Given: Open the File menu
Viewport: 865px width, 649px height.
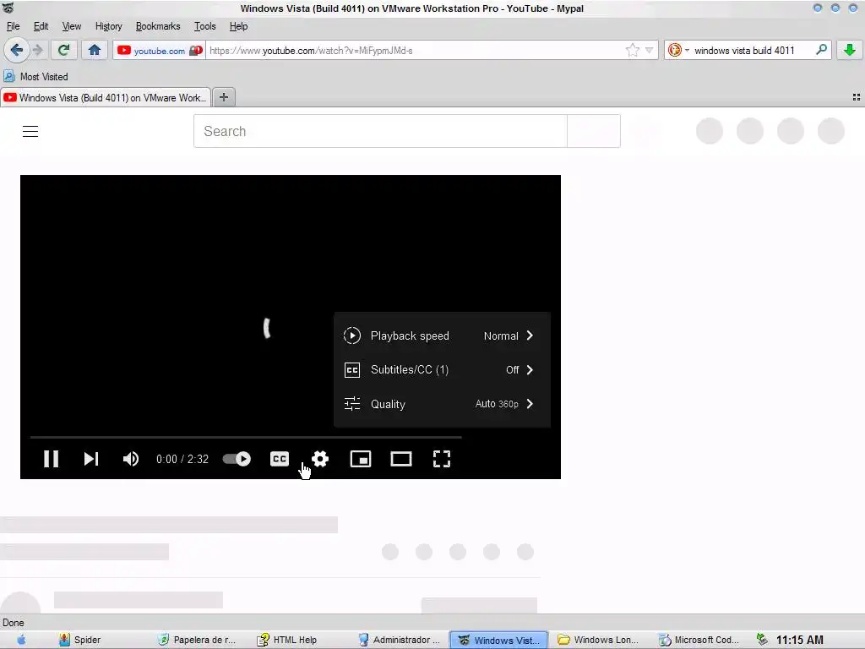Looking at the screenshot, I should point(13,26).
